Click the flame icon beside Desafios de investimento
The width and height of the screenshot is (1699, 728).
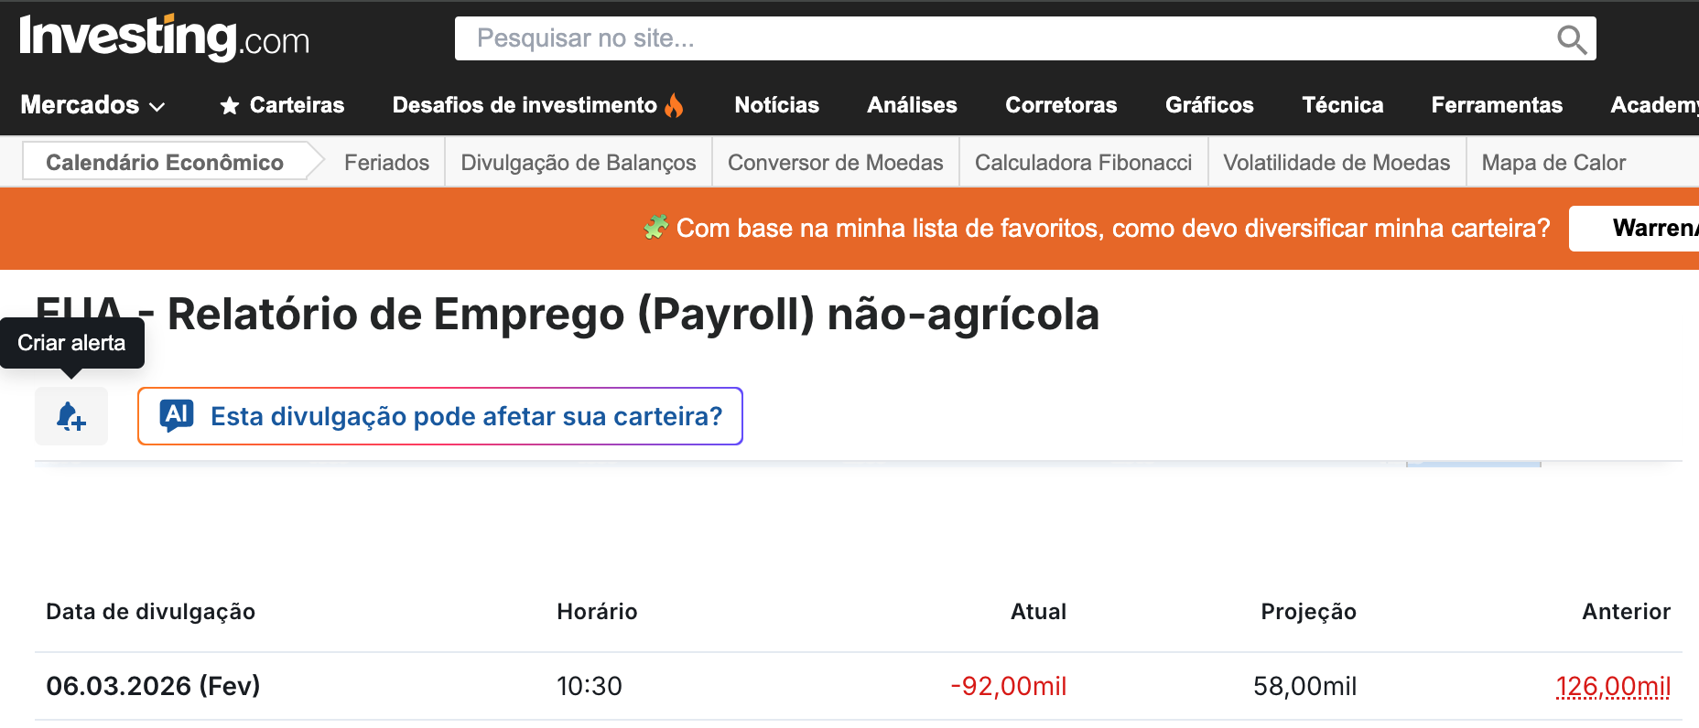[675, 105]
